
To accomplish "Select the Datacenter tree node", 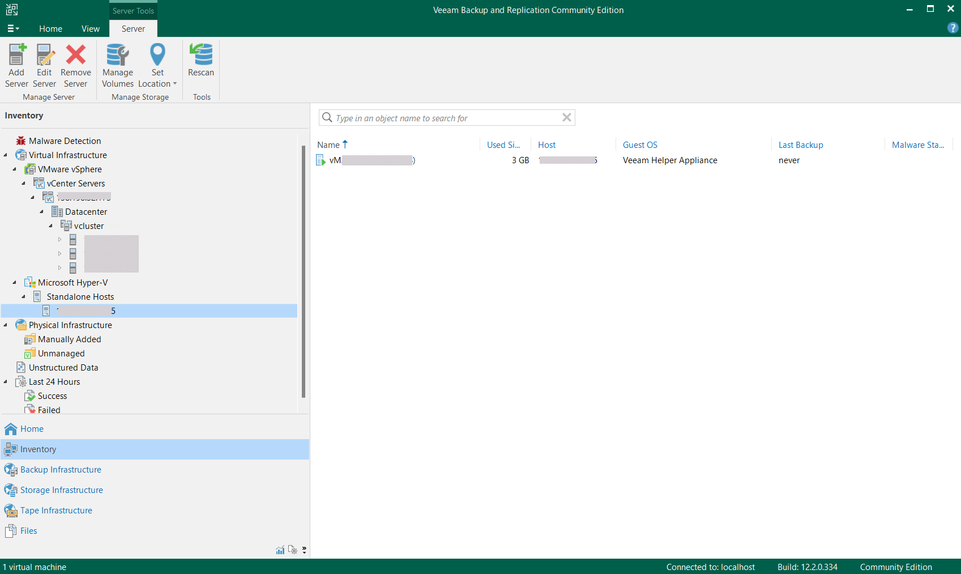I will 86,212.
